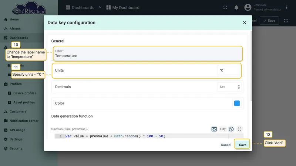Viewport: 296px width, 166px height.
Task: Click the Decimals stepper arrows
Action: click(x=239, y=87)
